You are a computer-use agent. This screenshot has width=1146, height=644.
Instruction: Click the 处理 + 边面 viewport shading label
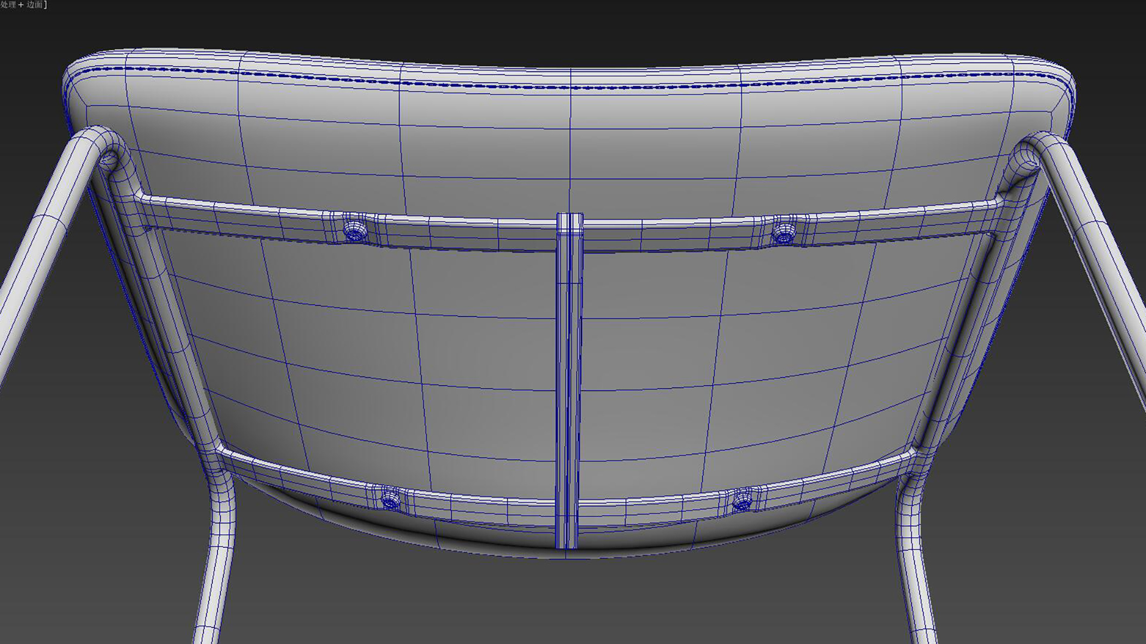pyautogui.click(x=24, y=5)
